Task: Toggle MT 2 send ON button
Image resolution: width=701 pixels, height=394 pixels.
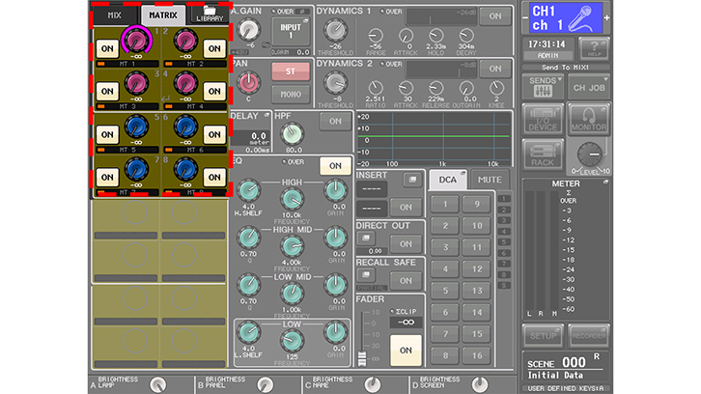Action: click(x=214, y=48)
